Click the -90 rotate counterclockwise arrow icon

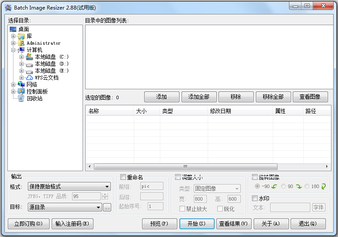(274, 186)
